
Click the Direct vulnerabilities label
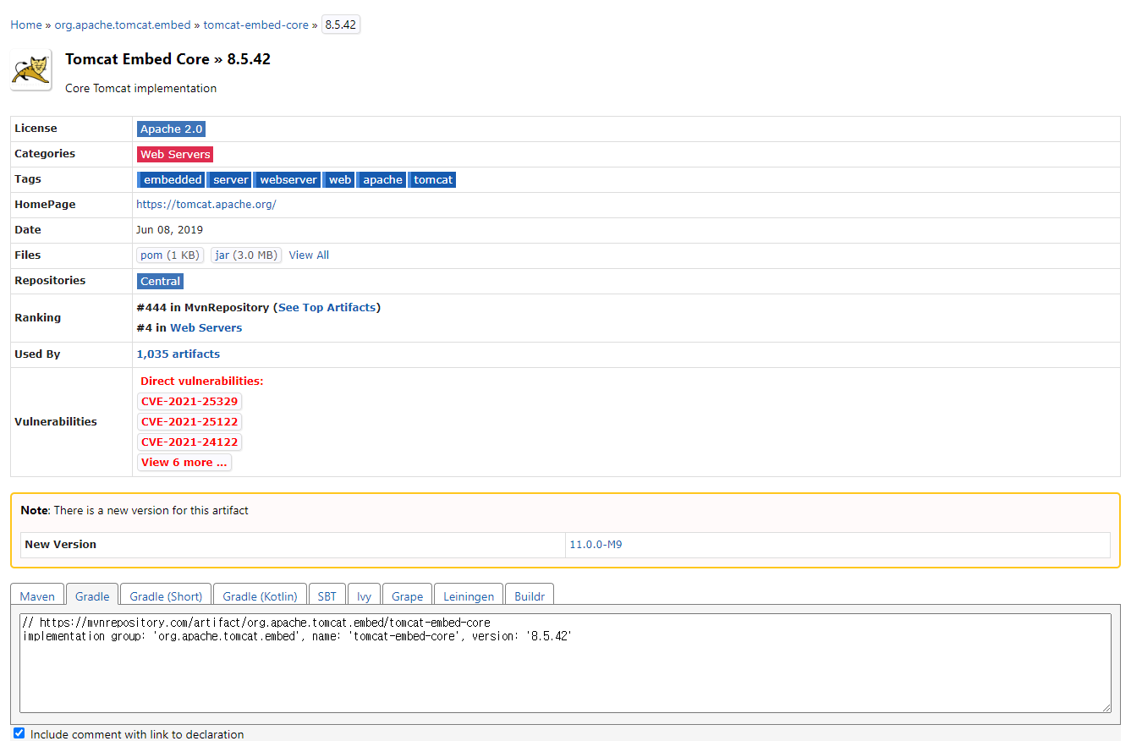[x=201, y=381]
